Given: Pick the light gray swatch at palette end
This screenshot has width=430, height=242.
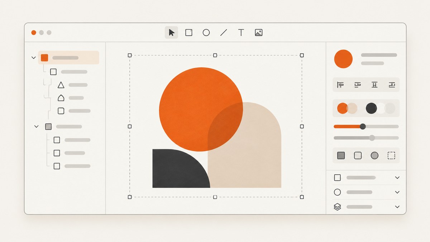Looking at the screenshot, I should 390,108.
